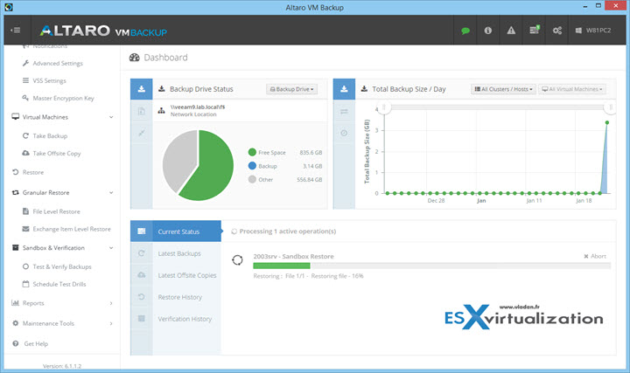This screenshot has height=373, width=630.
Task: Open File Level Restore
Action: (56, 211)
